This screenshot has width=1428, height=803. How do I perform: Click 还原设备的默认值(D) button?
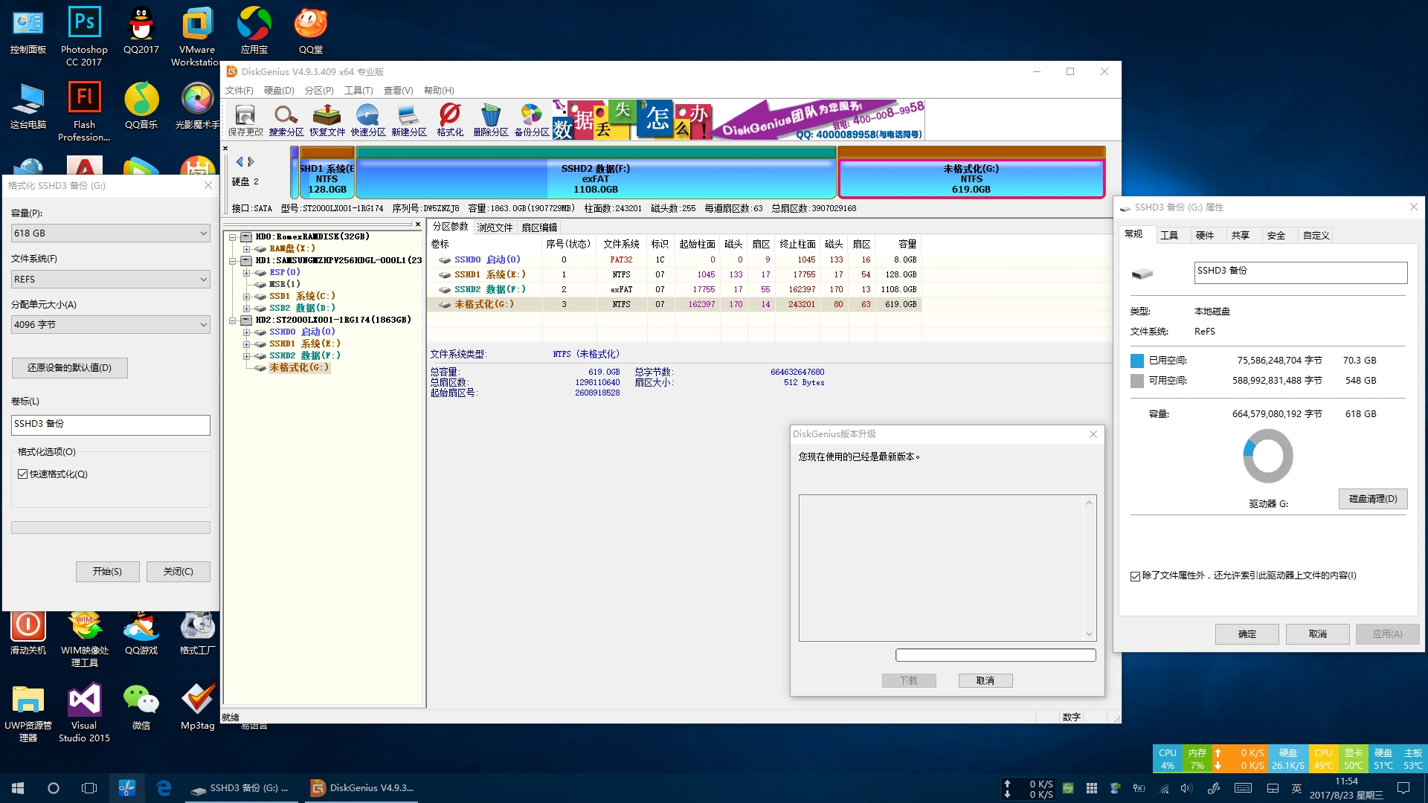coord(69,368)
